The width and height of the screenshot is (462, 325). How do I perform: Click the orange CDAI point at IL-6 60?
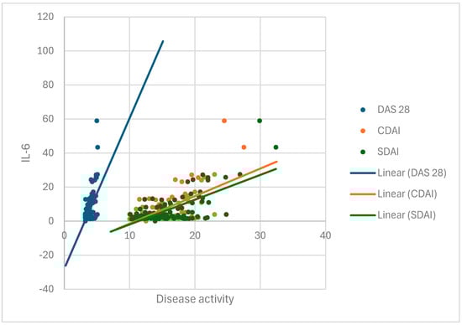click(x=224, y=121)
